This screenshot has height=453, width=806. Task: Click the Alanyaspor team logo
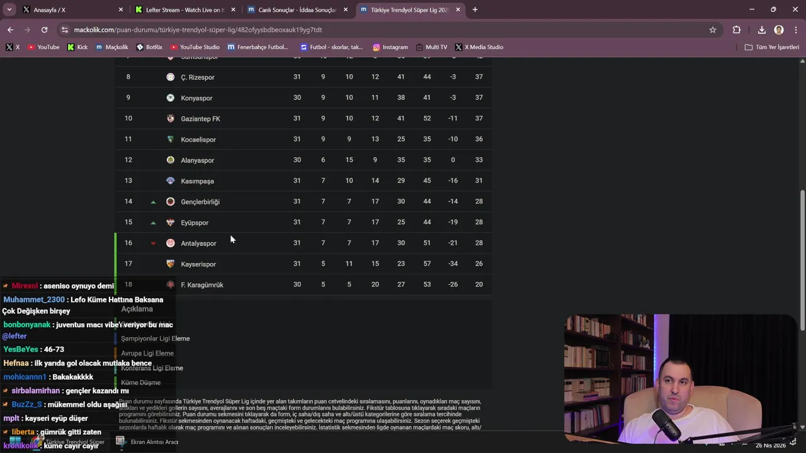coord(170,160)
